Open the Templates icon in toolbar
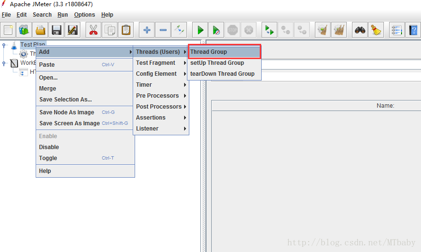Screen dimensions: 421x252 pyautogui.click(x=24, y=30)
